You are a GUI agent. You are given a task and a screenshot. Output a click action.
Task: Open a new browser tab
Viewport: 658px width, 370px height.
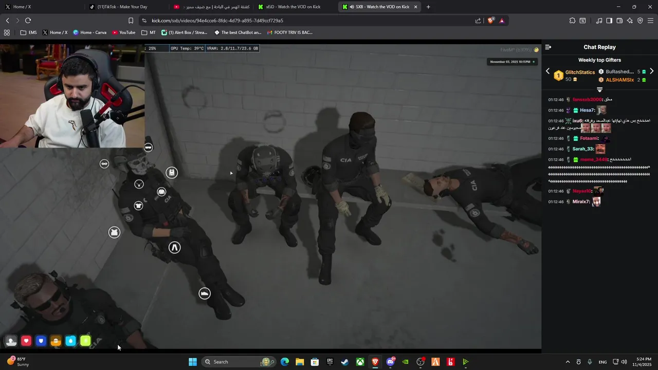tap(428, 7)
